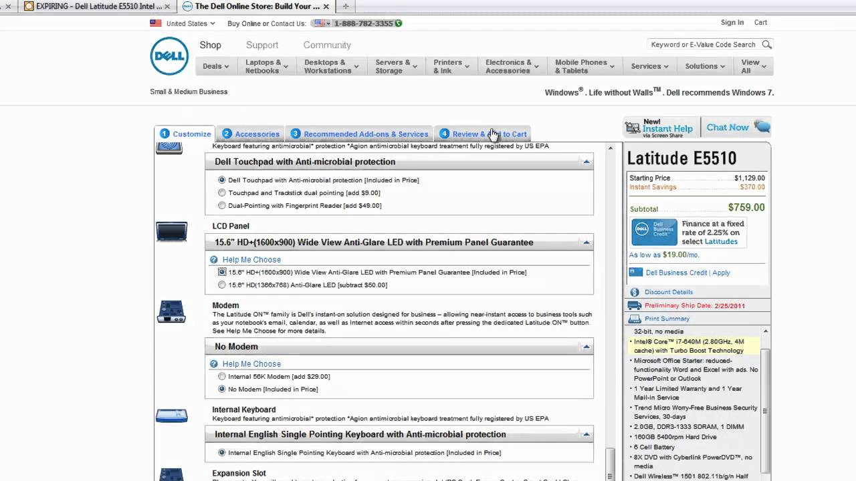Image resolution: width=856 pixels, height=481 pixels.
Task: Click the Discount Details icon
Action: click(635, 292)
